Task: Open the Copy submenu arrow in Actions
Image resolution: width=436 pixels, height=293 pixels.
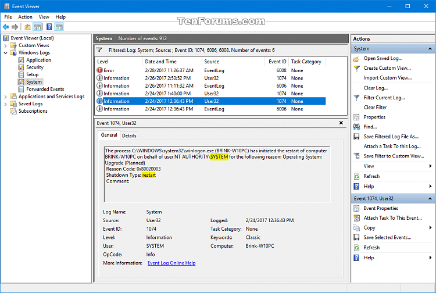Action: 430,228
